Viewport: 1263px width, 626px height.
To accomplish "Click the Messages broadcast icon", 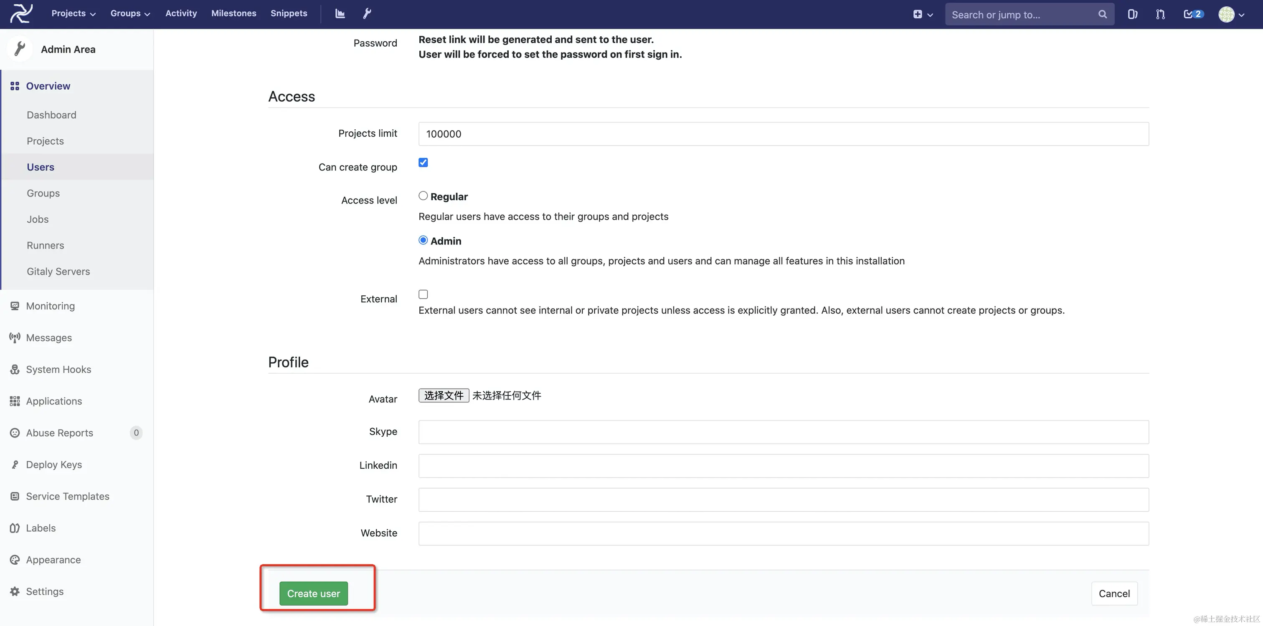I will (x=15, y=338).
